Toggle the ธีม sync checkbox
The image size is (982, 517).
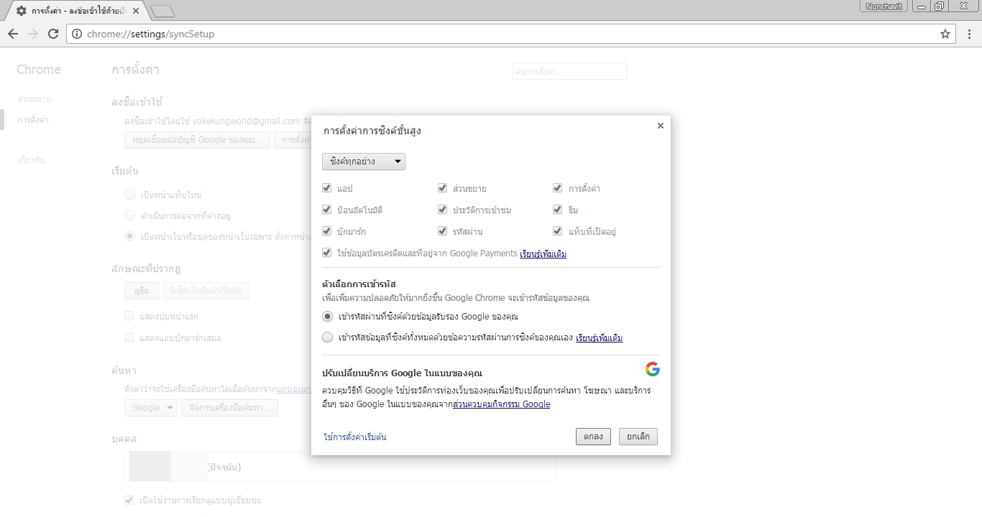557,210
